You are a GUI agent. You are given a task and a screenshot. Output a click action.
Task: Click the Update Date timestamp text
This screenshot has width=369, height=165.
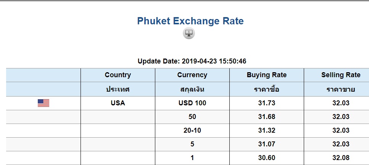(192, 61)
